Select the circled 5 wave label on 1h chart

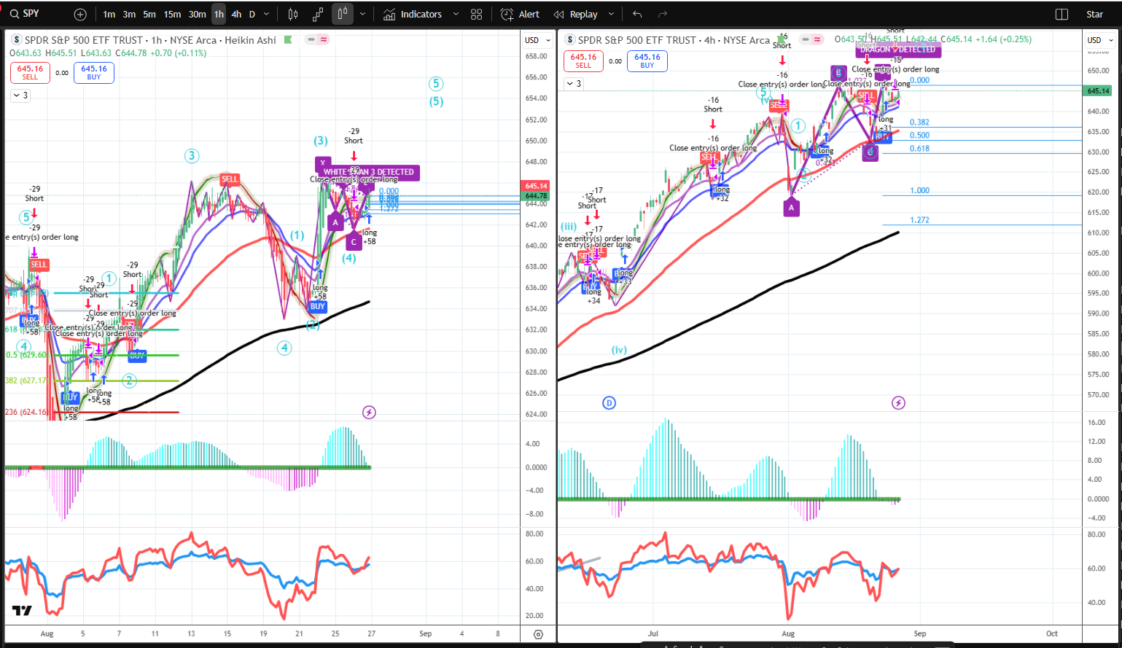click(x=436, y=84)
